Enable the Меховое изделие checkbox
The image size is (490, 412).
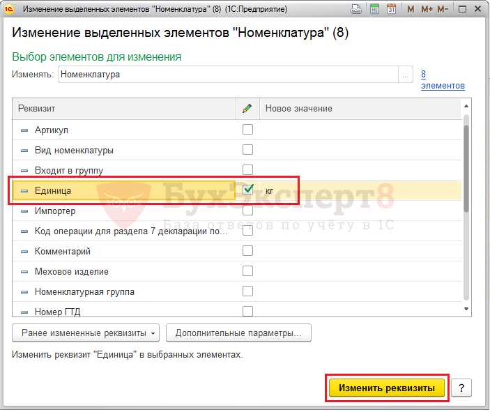247,271
